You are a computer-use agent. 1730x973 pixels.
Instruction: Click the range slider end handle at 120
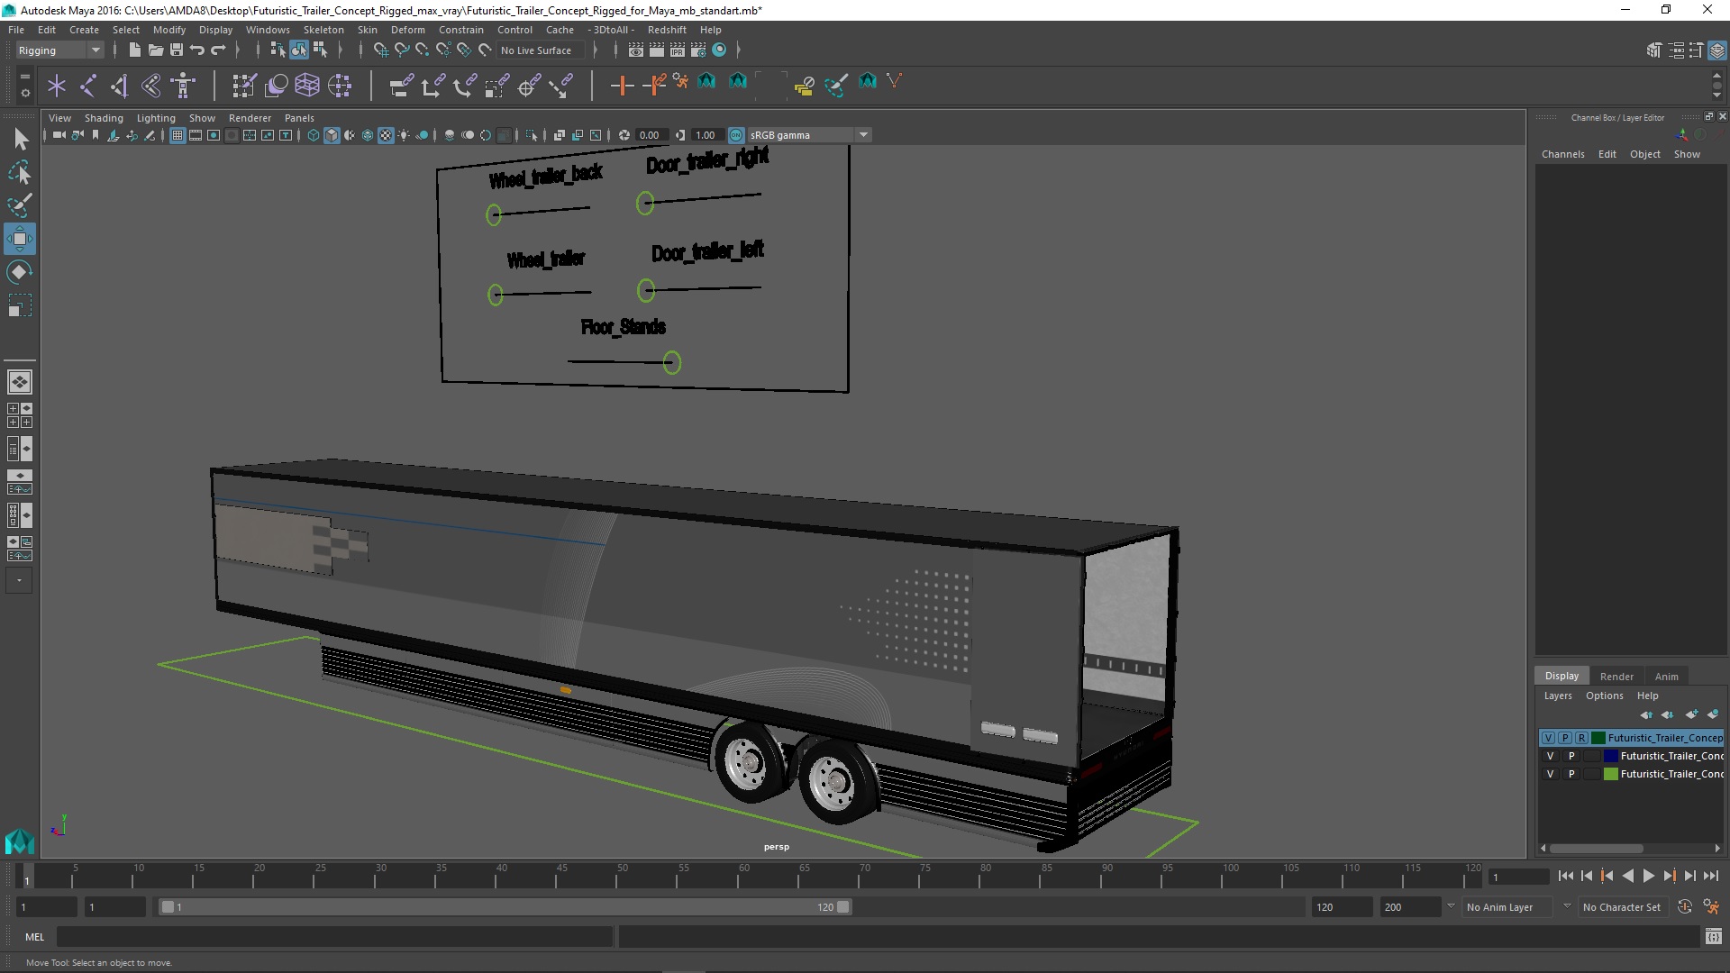click(843, 907)
